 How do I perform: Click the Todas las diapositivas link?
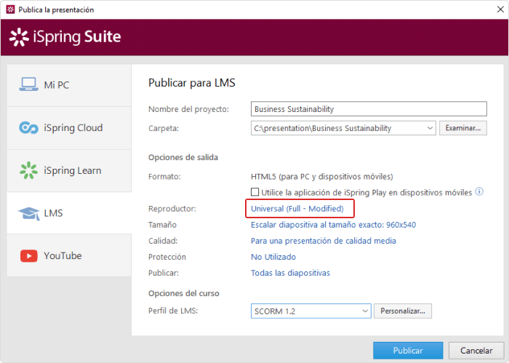pyautogui.click(x=290, y=273)
